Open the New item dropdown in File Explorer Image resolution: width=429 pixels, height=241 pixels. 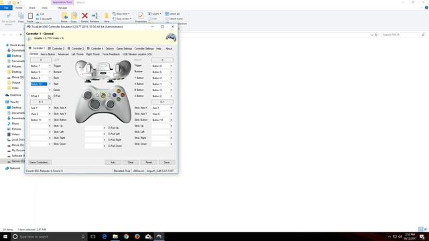(121, 13)
